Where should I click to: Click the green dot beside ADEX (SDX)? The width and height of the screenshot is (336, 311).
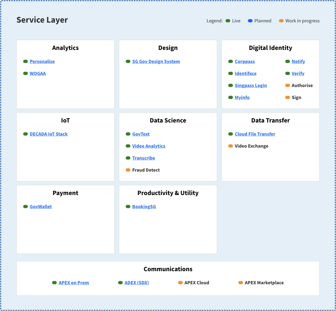(120, 283)
